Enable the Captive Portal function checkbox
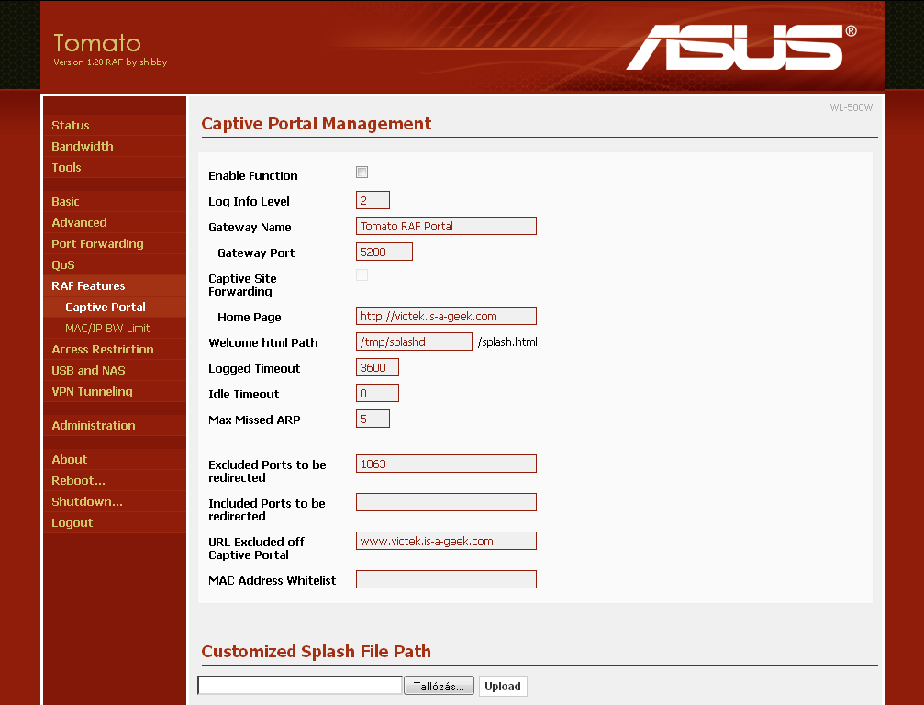 tap(362, 173)
